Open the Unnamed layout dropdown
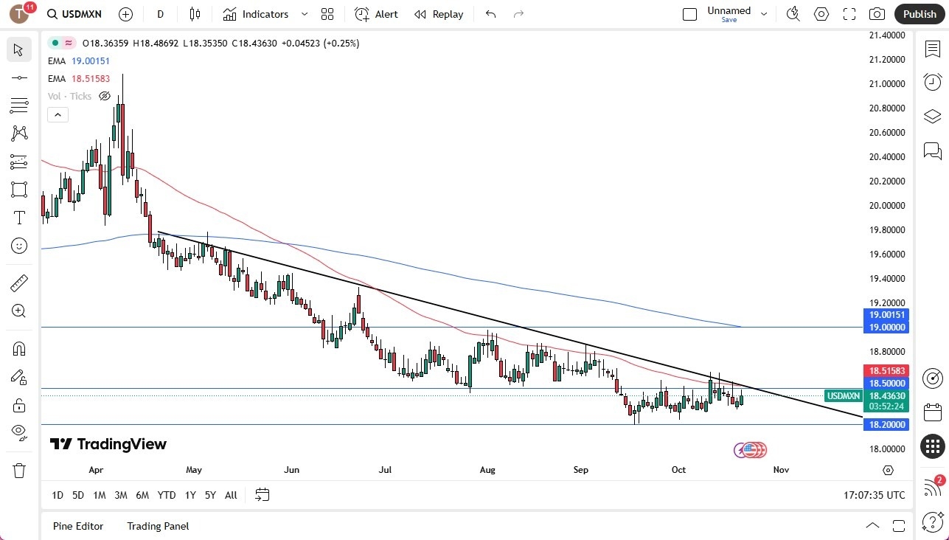Image resolution: width=949 pixels, height=540 pixels. point(764,13)
